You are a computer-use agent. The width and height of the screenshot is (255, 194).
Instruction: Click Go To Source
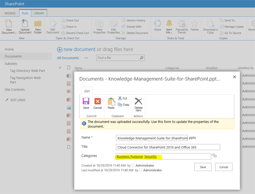(x=230, y=33)
